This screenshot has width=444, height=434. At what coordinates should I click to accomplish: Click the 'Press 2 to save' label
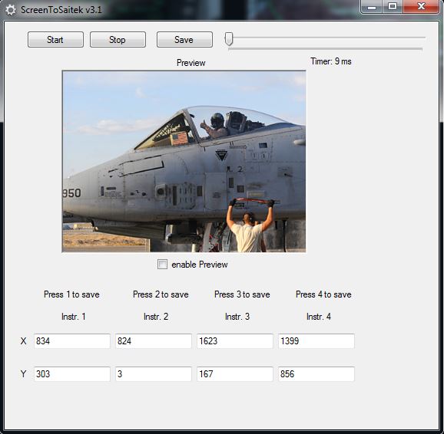pos(161,294)
